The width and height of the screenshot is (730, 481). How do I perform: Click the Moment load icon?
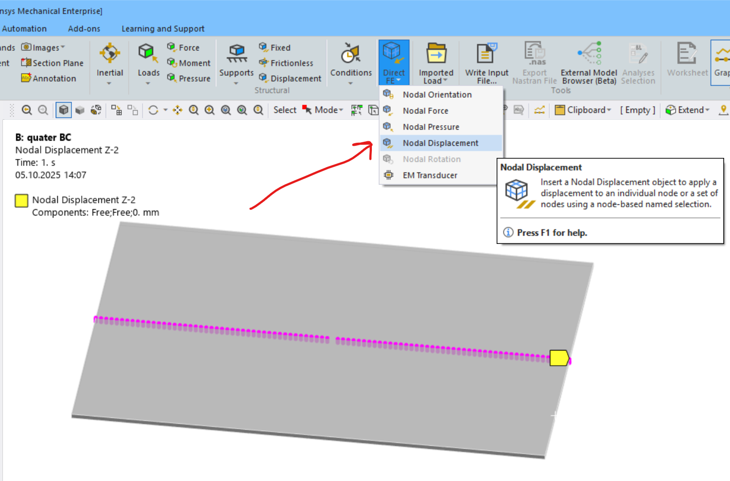(x=189, y=63)
